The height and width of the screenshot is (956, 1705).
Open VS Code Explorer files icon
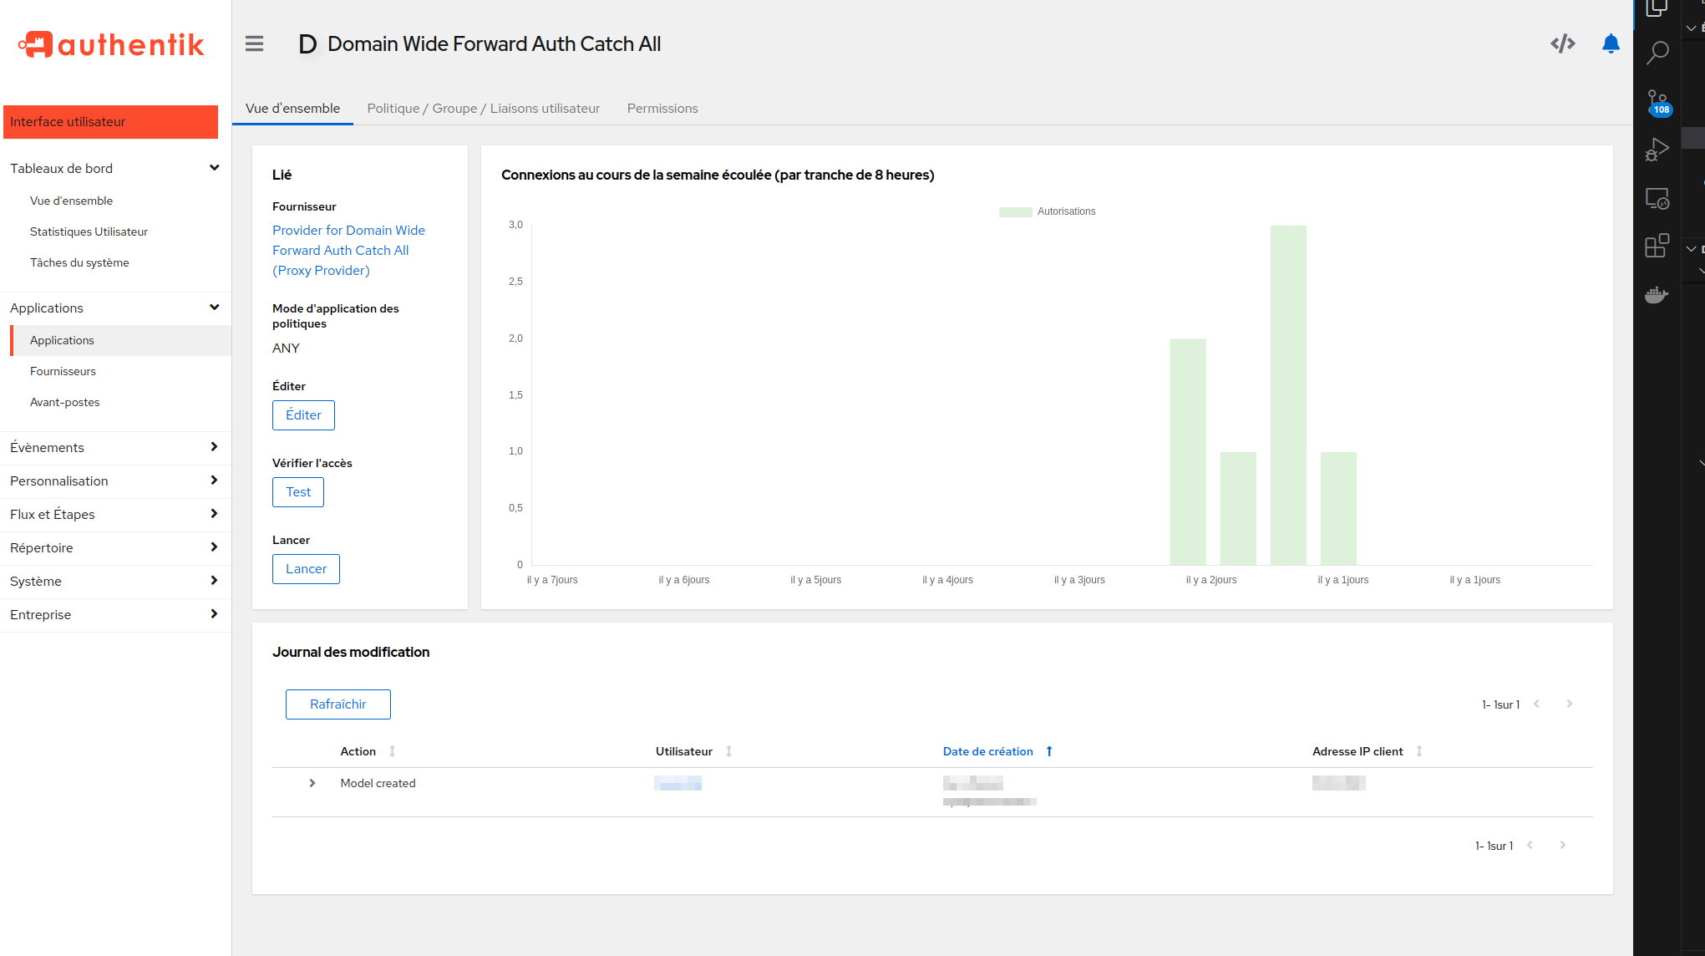pos(1657,8)
